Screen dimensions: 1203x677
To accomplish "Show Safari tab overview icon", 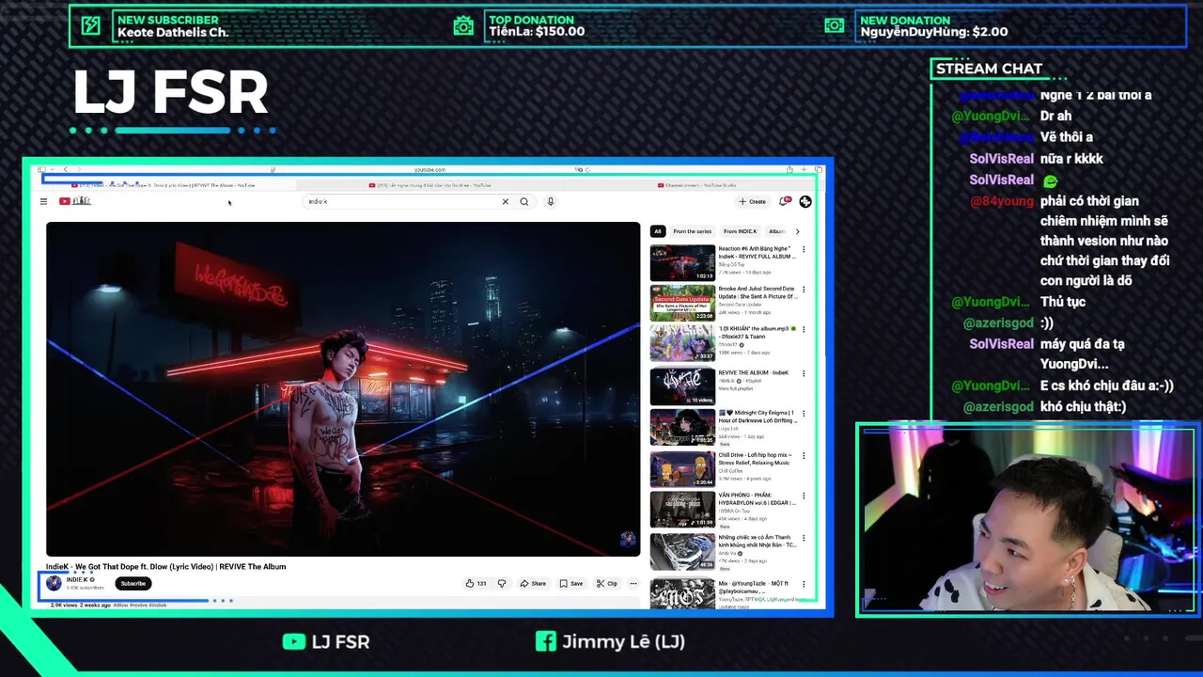I will (819, 169).
